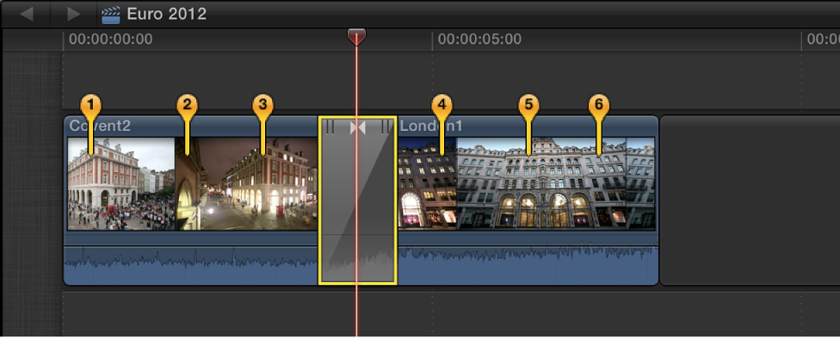
Task: Click the 00:00:05:00 timecode in the ruler
Action: 479,39
